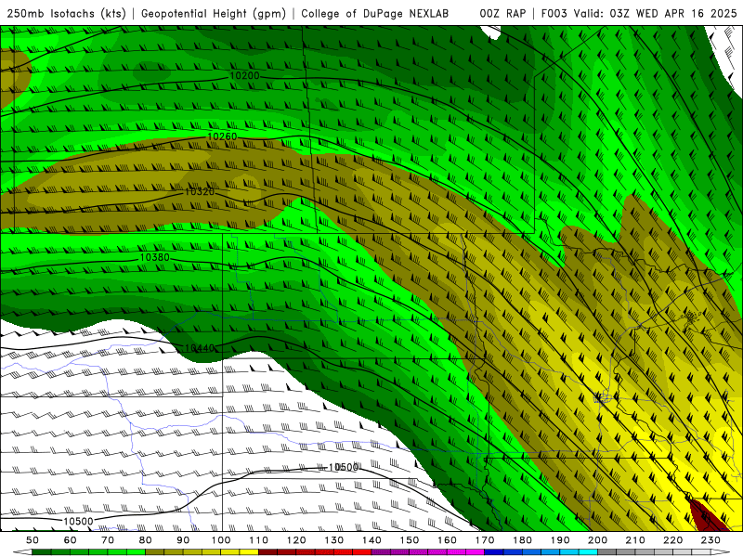Click the 100 value on the color scale
The width and height of the screenshot is (743, 557).
click(x=221, y=540)
